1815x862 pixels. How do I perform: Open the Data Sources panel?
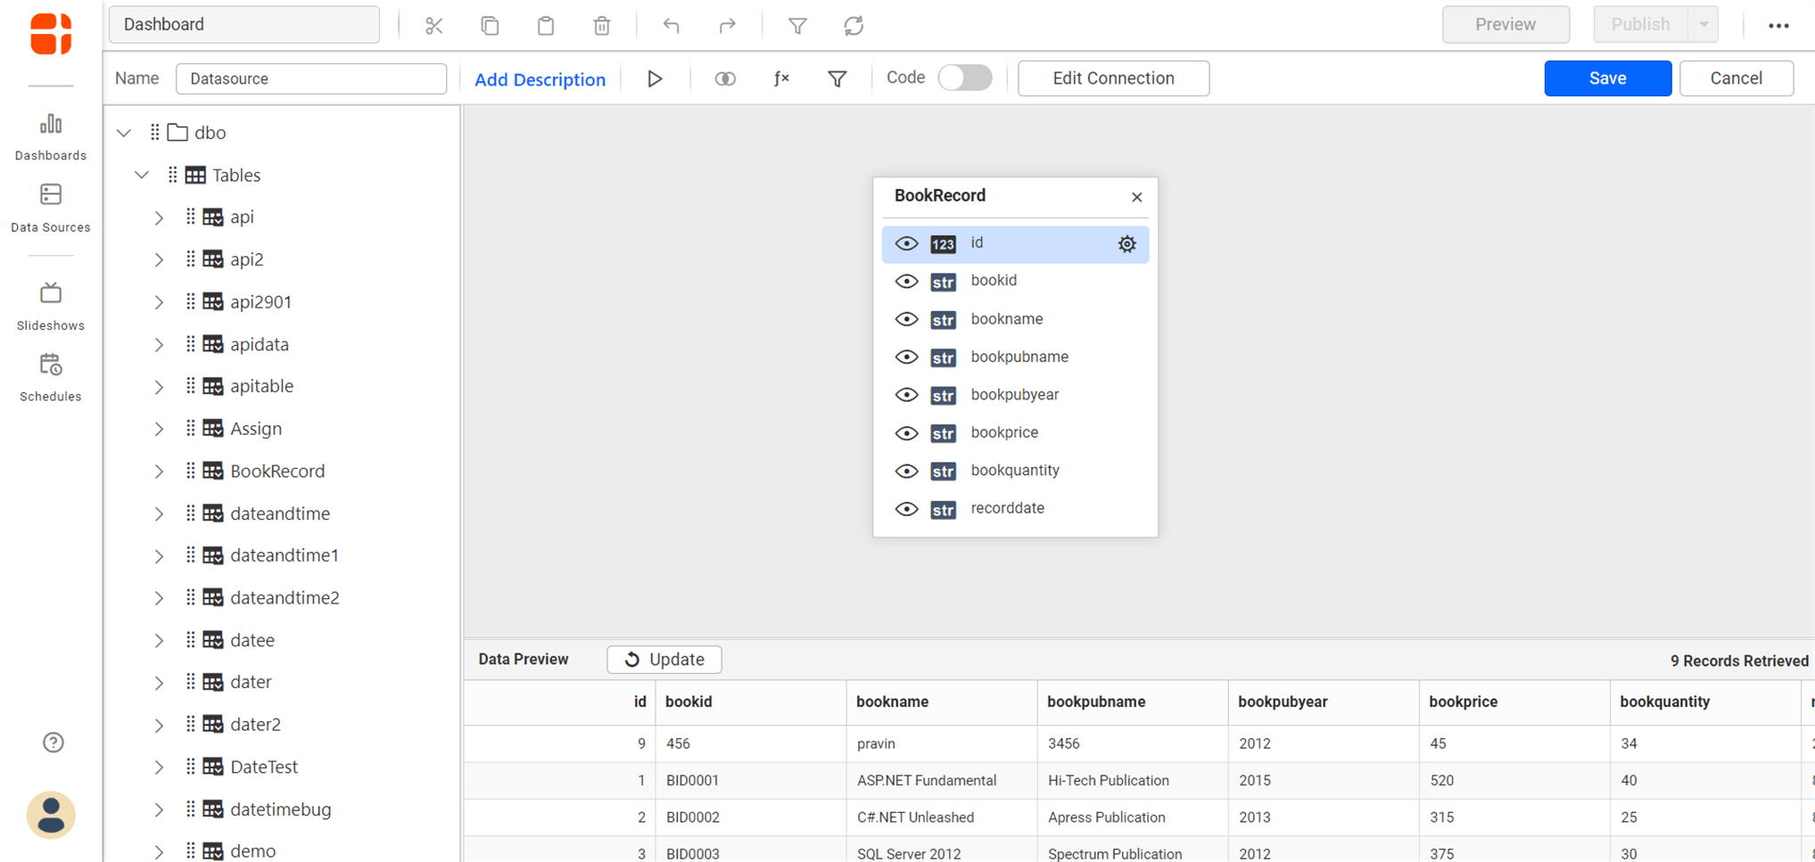tap(50, 207)
